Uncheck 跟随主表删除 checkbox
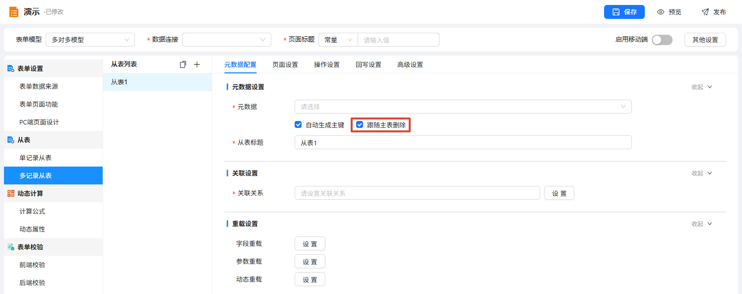742x294 pixels. click(x=360, y=125)
